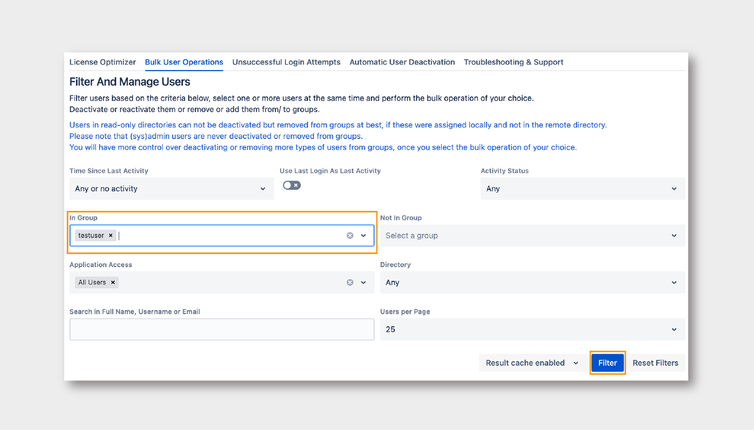Remove the testuser tag from In Group
The height and width of the screenshot is (430, 754).
point(110,236)
